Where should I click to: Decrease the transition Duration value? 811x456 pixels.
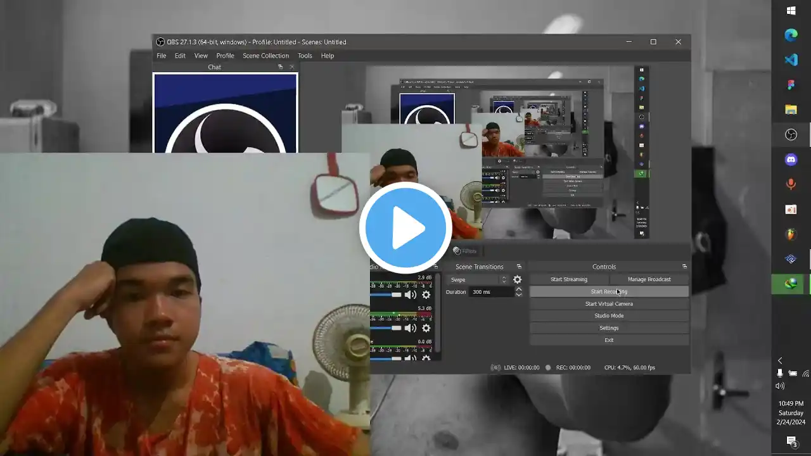coord(519,294)
